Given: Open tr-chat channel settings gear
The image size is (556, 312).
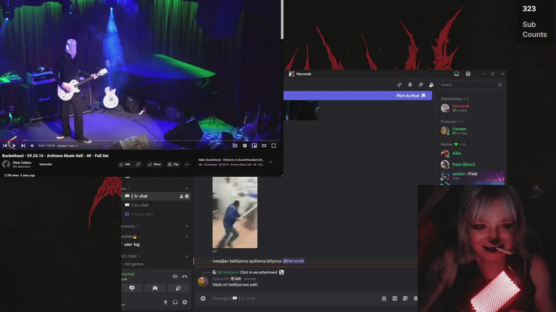Looking at the screenshot, I should coord(187,196).
